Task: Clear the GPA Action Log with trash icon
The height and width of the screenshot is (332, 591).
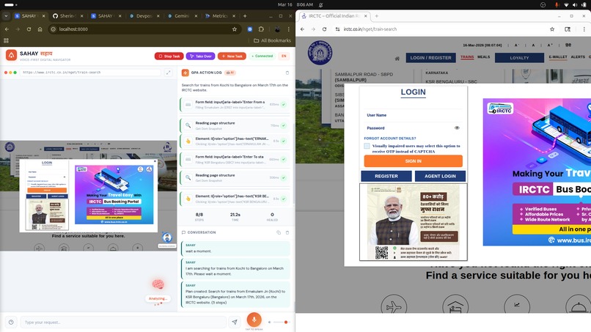Action: [287, 73]
